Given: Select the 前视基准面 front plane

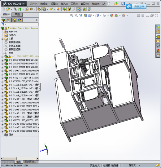Looking at the screenshot, I should click(x=15, y=42).
